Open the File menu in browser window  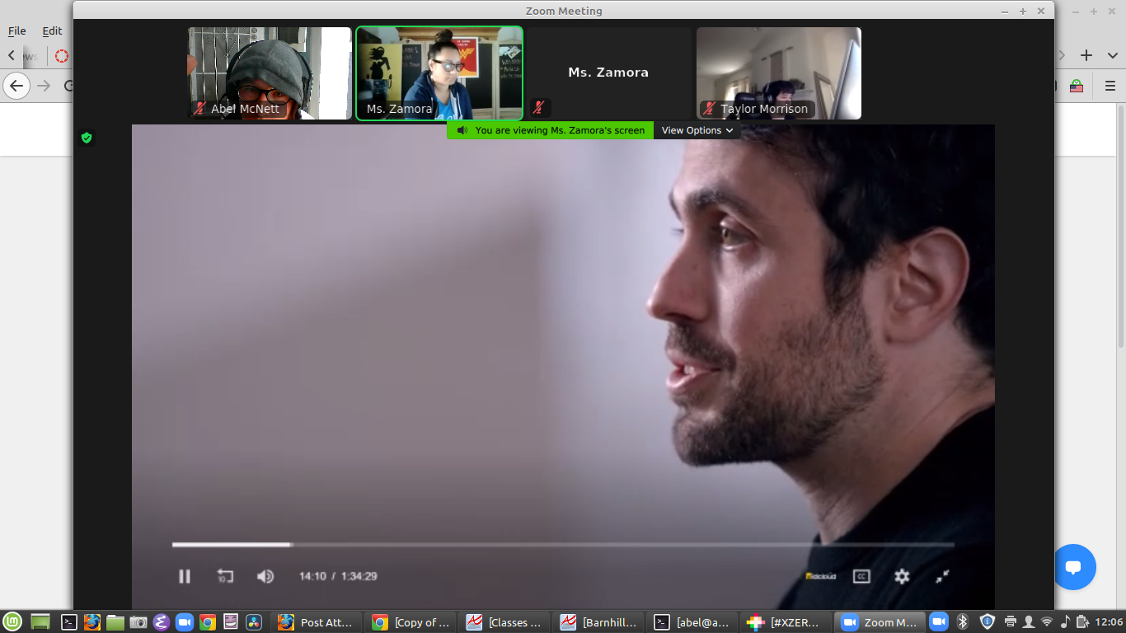point(17,30)
